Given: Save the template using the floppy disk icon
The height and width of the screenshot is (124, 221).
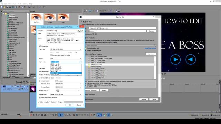Looking at the screenshot, I should click(79, 31).
